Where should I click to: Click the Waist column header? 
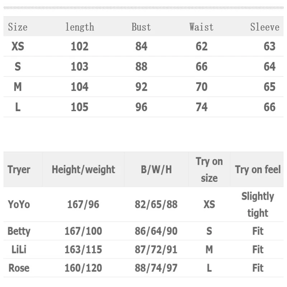[201, 27]
